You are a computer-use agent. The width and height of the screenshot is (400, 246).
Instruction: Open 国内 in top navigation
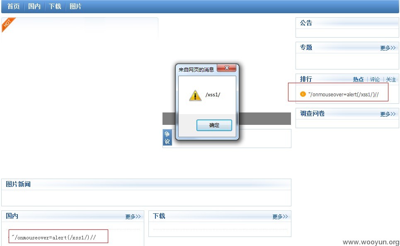tap(34, 6)
